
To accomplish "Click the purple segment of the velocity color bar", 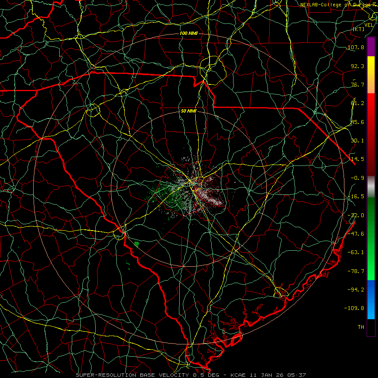I will tap(371, 47).
